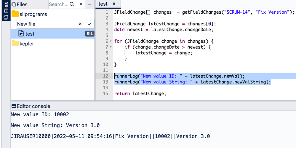Click the Editor console panel icon
The image size is (296, 148).
pyautogui.click(x=14, y=106)
